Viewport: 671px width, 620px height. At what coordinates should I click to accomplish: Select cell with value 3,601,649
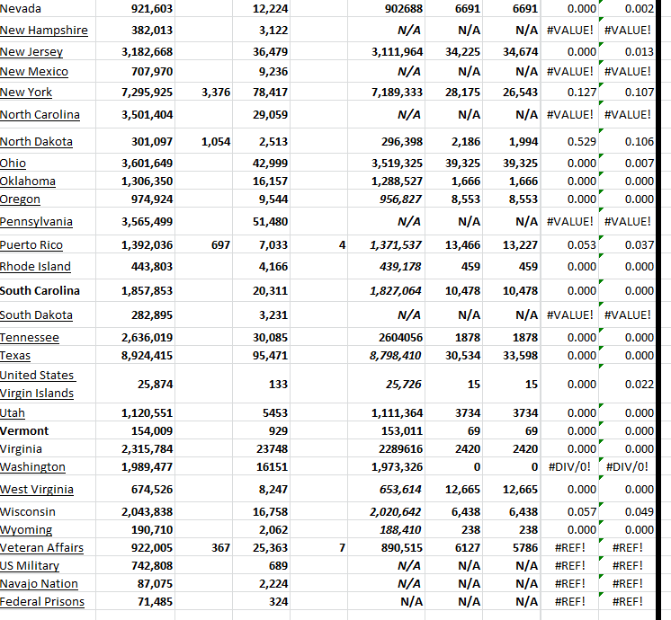point(135,163)
